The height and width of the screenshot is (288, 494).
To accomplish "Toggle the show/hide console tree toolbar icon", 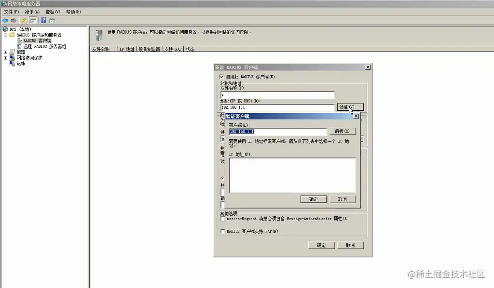I will pyautogui.click(x=33, y=20).
